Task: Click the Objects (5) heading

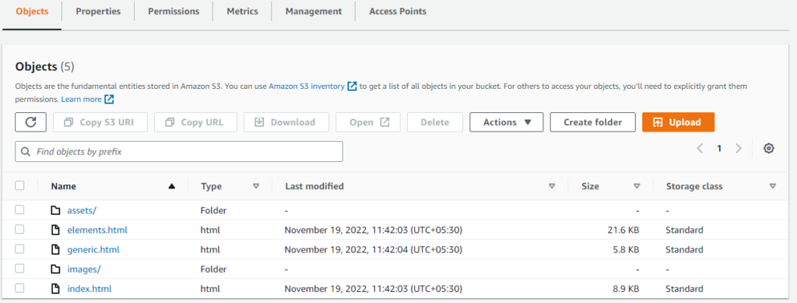Action: 45,66
